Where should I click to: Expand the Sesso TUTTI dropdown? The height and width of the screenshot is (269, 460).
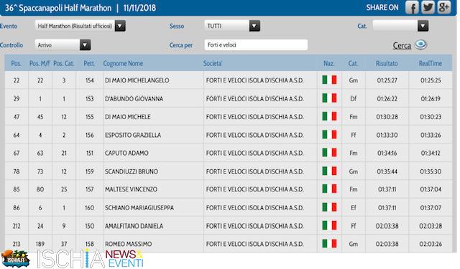click(x=254, y=26)
